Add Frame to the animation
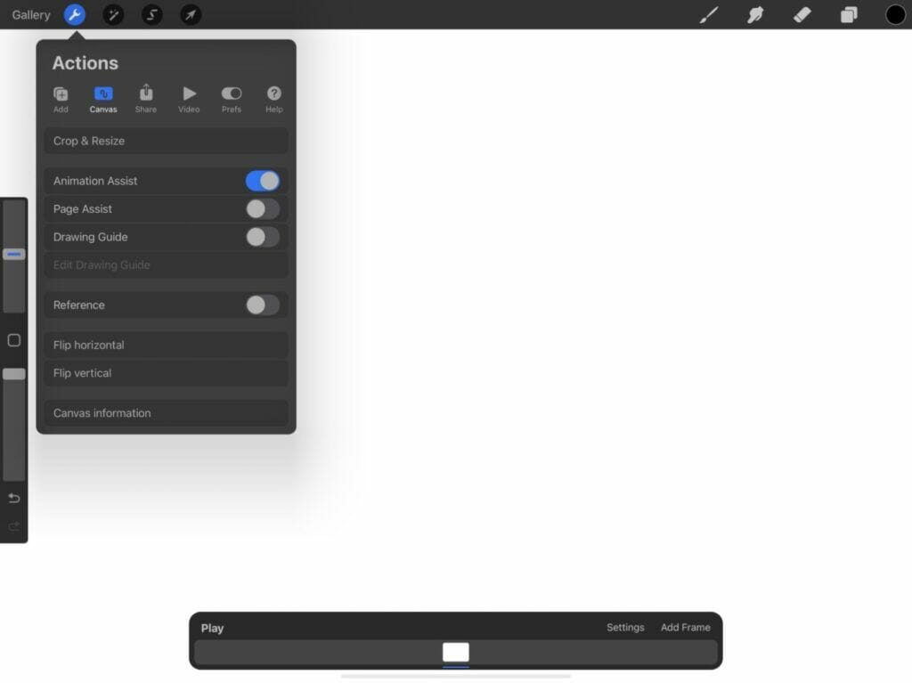Screen dimensions: 912x683 (x=685, y=627)
